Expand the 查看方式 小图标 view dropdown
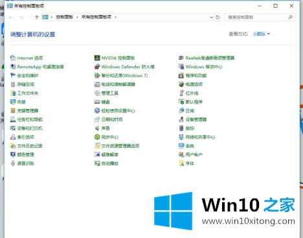The image size is (303, 238). pyautogui.click(x=261, y=34)
